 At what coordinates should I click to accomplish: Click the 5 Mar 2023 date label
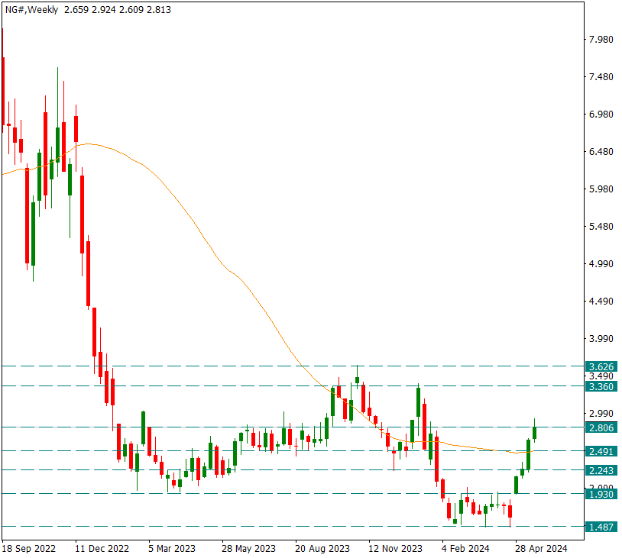pyautogui.click(x=172, y=549)
